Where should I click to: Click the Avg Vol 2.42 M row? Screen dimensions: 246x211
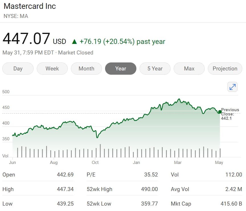(206, 189)
